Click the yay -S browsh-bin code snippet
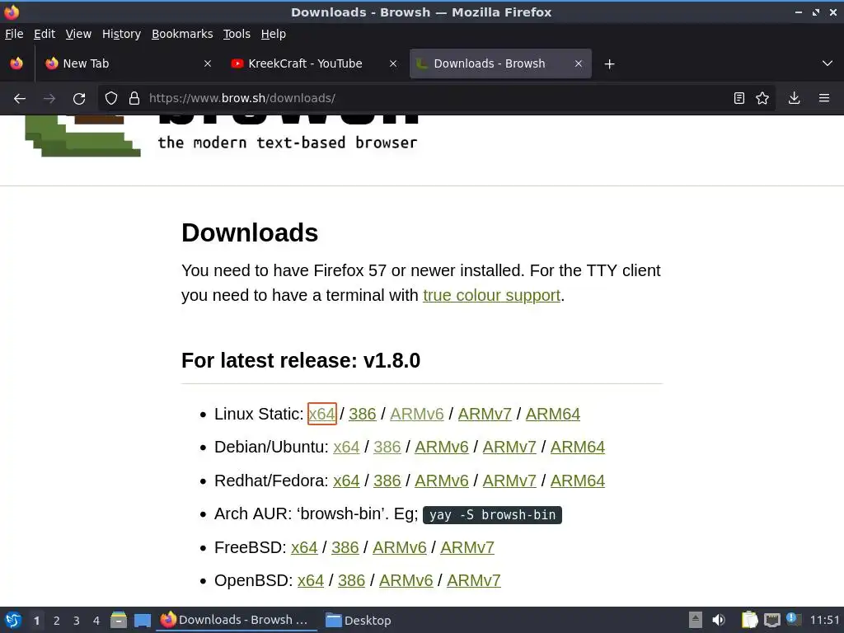 493,515
